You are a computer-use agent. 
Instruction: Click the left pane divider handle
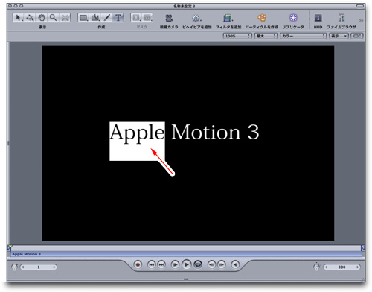tap(8, 143)
